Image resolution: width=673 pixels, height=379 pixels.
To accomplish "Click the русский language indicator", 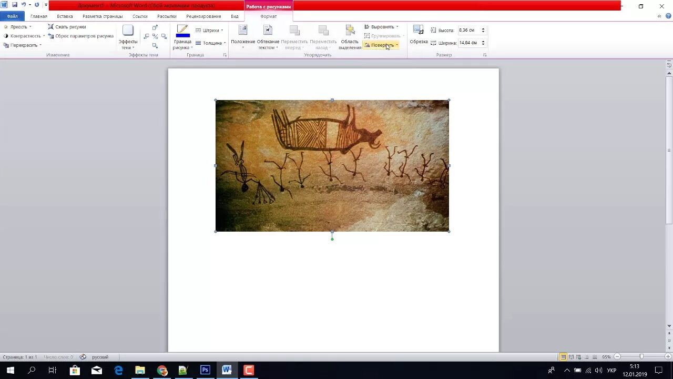I will point(100,357).
